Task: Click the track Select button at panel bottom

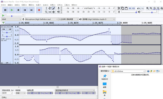Action: (7, 63)
